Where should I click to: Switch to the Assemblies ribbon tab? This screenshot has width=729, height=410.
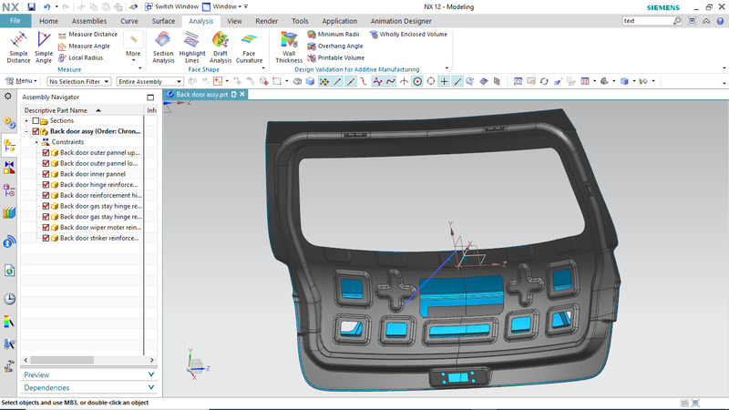(88, 20)
